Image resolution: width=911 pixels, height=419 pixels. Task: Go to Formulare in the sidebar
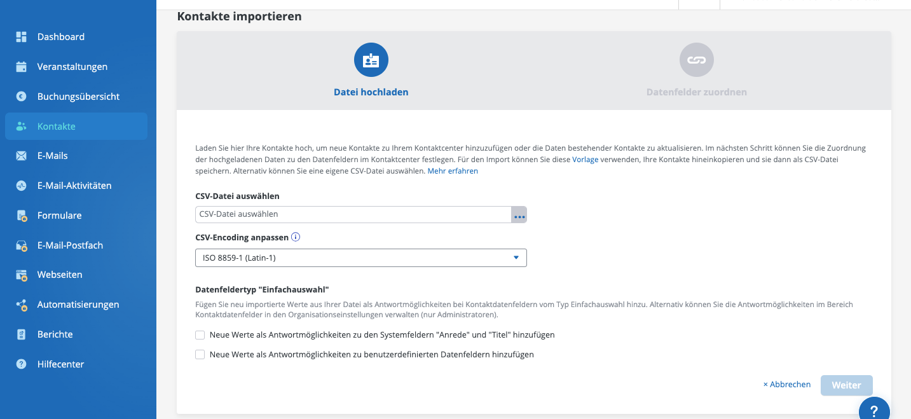[x=59, y=216]
